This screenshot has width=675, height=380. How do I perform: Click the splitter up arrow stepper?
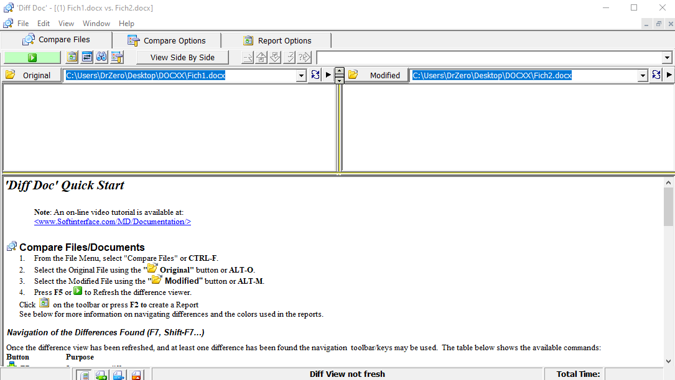340,72
